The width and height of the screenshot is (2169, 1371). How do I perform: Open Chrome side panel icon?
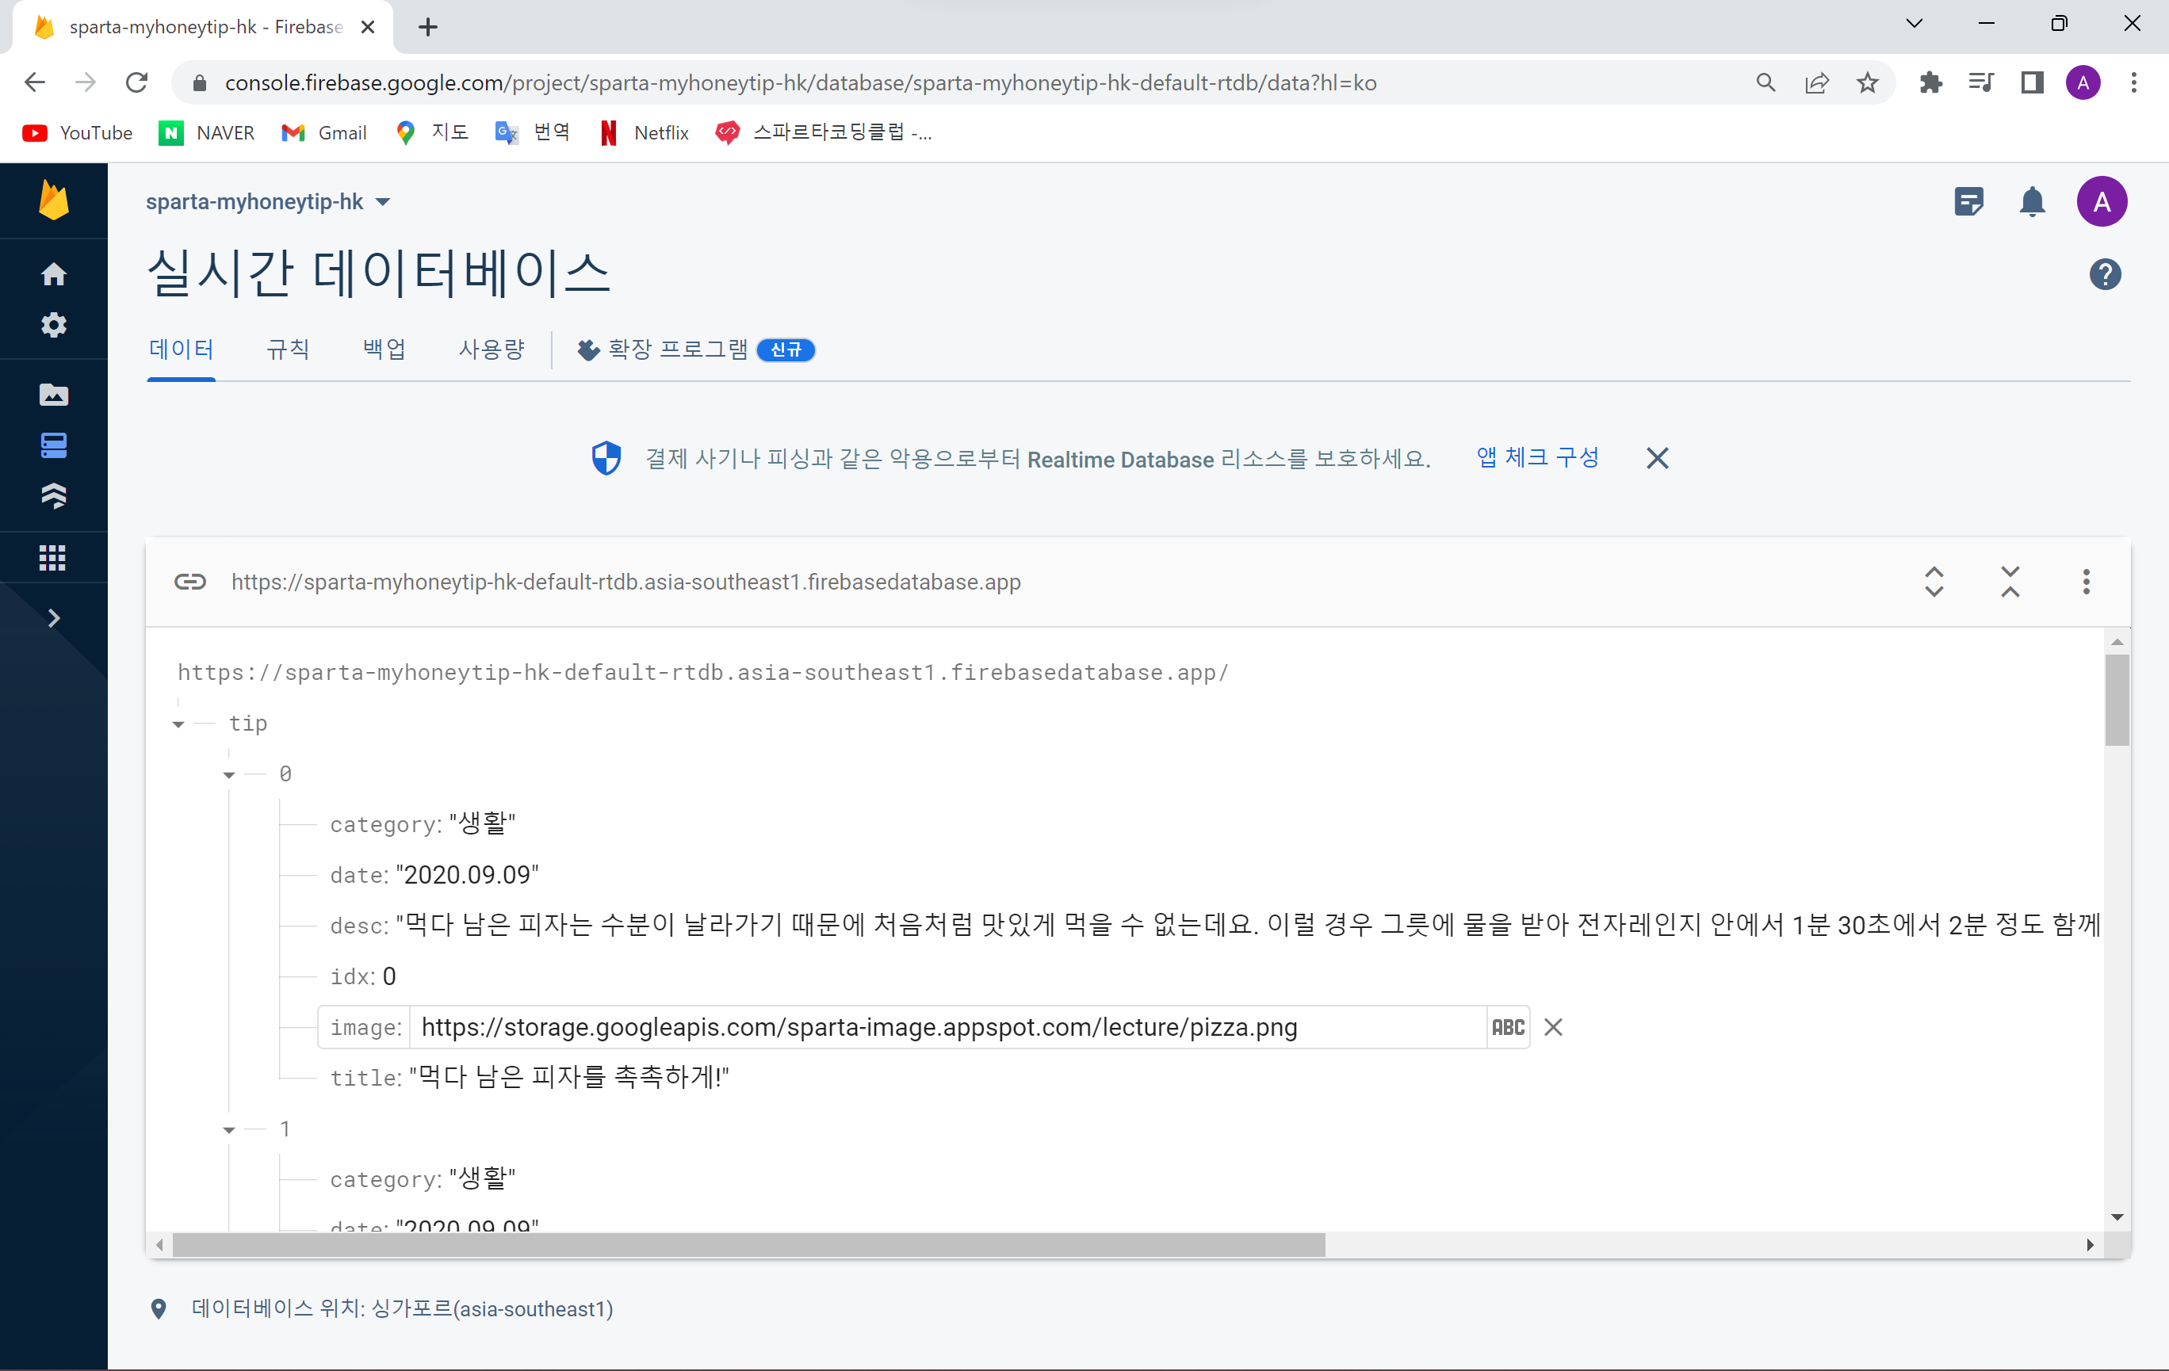(x=2032, y=83)
